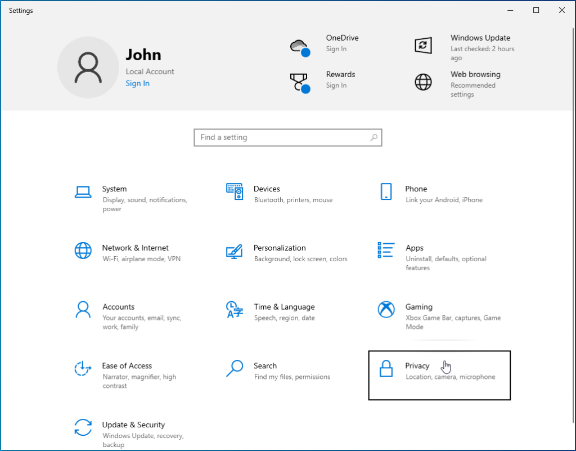The width and height of the screenshot is (576, 451).
Task: Sign in to John's local account
Action: [x=137, y=83]
